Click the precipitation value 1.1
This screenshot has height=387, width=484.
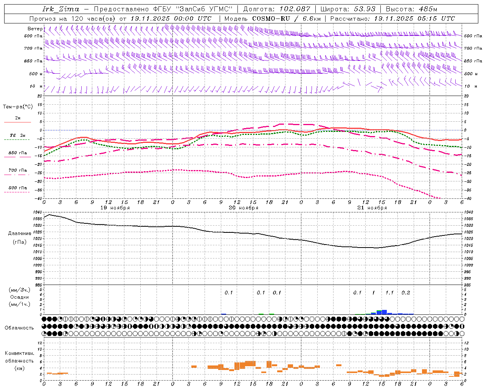(x=389, y=293)
